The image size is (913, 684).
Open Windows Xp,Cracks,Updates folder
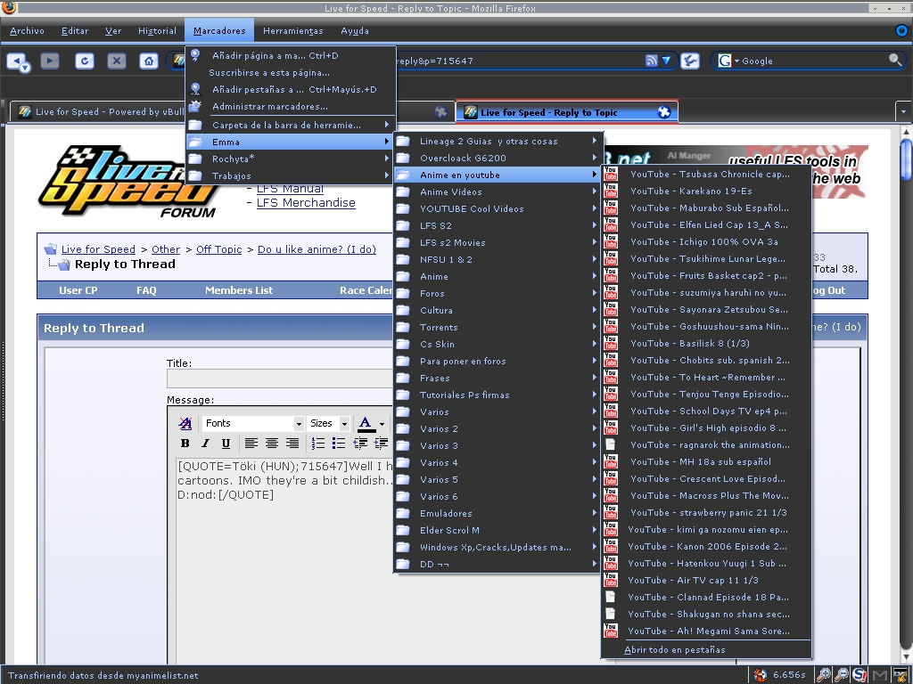click(x=498, y=548)
